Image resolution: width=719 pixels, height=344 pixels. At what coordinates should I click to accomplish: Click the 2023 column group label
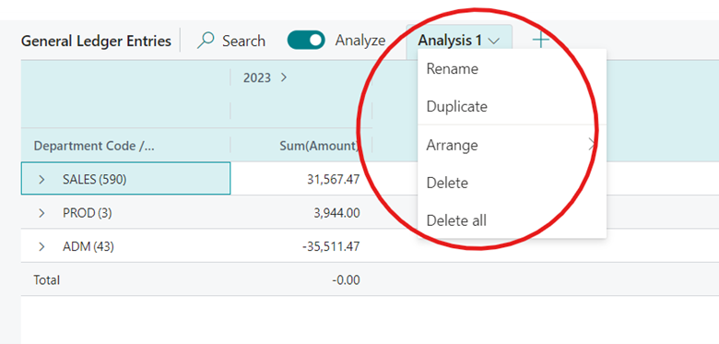point(257,78)
